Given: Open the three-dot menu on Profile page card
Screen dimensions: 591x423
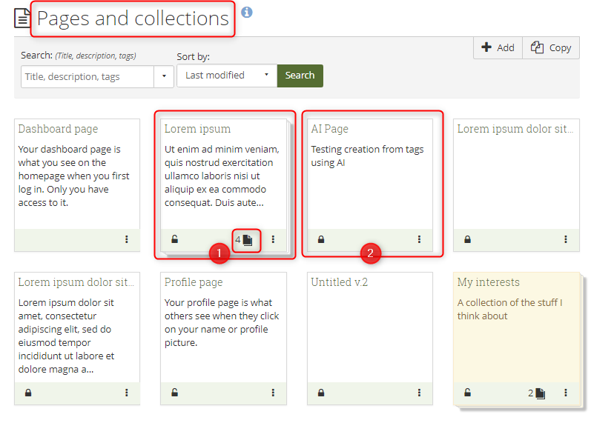Looking at the screenshot, I should point(273,393).
